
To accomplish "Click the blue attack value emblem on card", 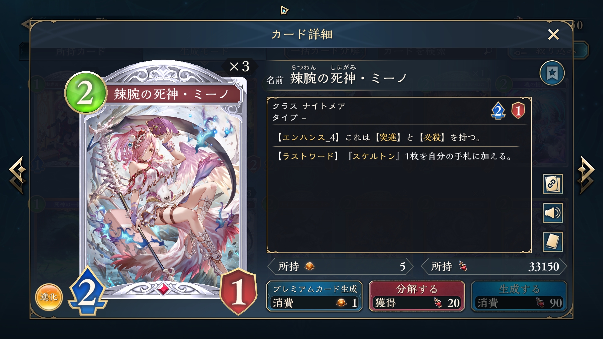I will 87,292.
